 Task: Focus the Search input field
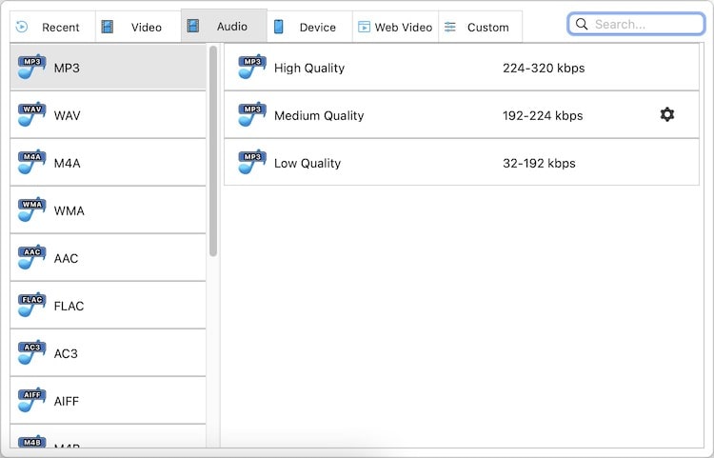point(636,24)
